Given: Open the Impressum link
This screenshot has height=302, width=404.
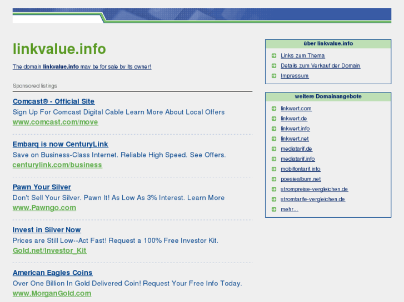Looking at the screenshot, I should point(295,76).
